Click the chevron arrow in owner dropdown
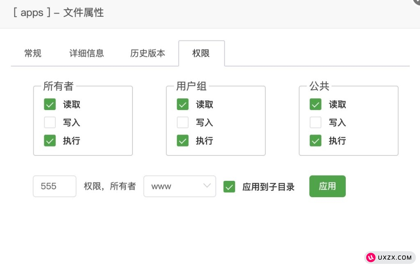This screenshot has height=268, width=420. tap(207, 186)
